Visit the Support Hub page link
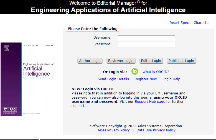The image size is (216, 140). (150, 102)
